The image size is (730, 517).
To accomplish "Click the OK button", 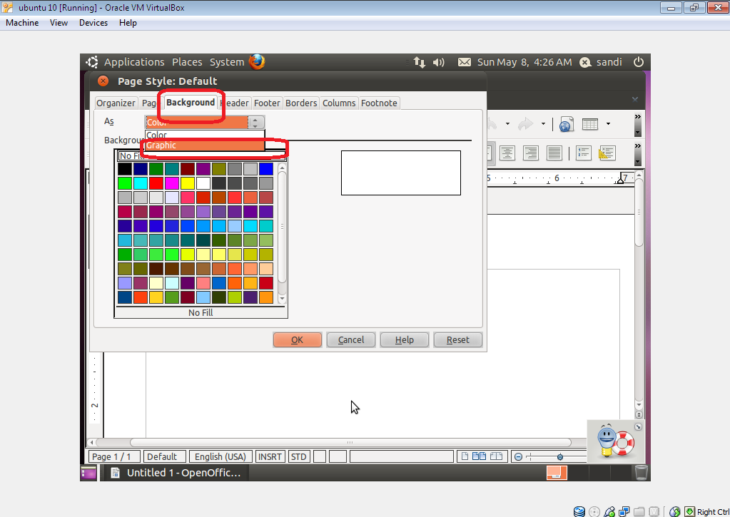I will [297, 339].
